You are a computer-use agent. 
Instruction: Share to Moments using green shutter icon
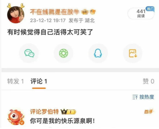(x=64, y=53)
